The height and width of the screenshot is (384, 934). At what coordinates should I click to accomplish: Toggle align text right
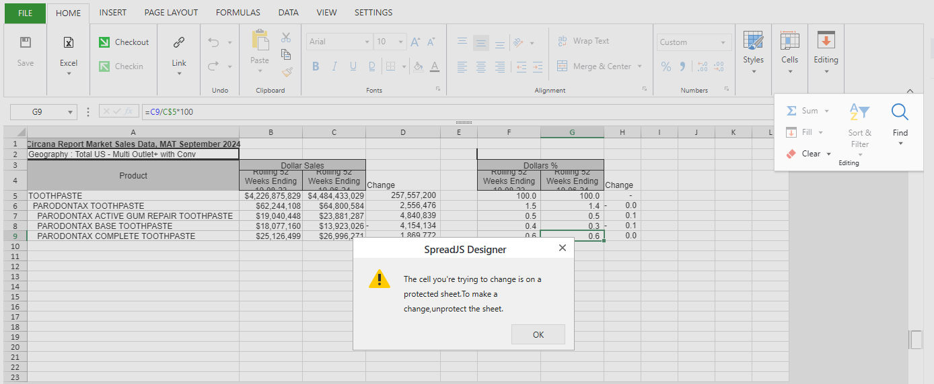[500, 66]
